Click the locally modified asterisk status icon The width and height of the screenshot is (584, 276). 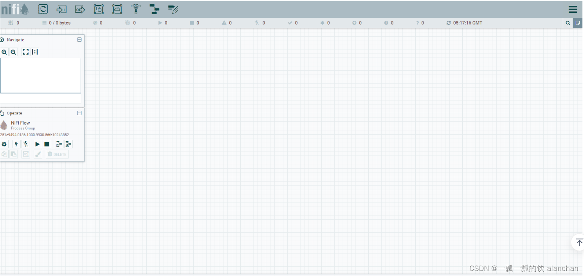(x=323, y=23)
